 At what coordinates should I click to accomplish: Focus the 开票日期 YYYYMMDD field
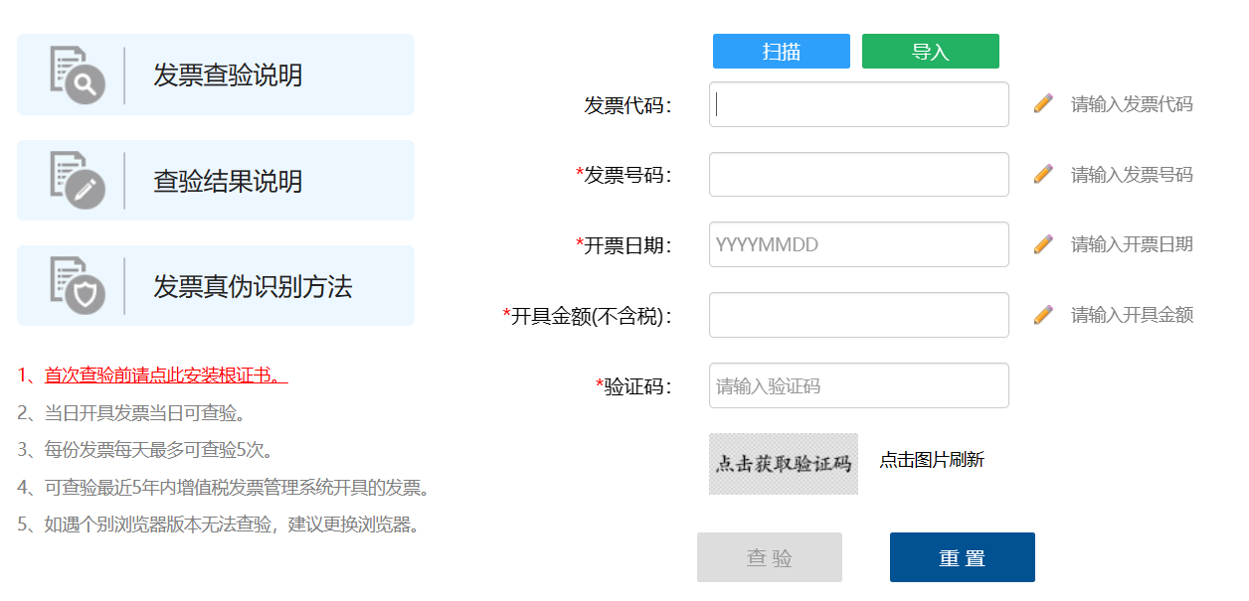(859, 244)
